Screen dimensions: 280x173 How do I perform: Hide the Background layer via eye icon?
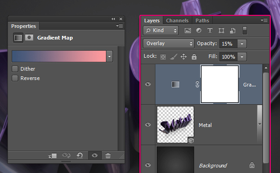click(x=148, y=165)
